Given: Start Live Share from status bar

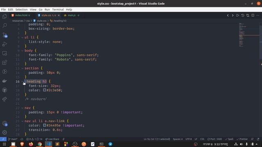Looking at the screenshot, I should pos(52,139).
